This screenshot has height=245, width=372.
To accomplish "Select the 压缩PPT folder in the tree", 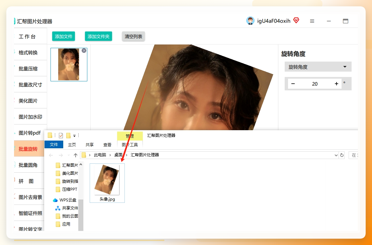I will [67, 189].
